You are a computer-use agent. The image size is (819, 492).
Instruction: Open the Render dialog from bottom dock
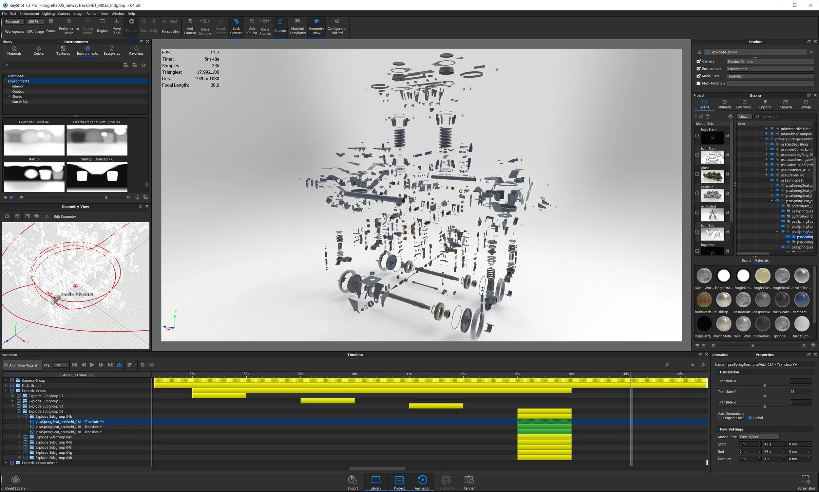[469, 482]
